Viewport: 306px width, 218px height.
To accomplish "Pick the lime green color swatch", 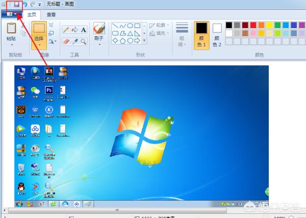I will tap(278, 33).
